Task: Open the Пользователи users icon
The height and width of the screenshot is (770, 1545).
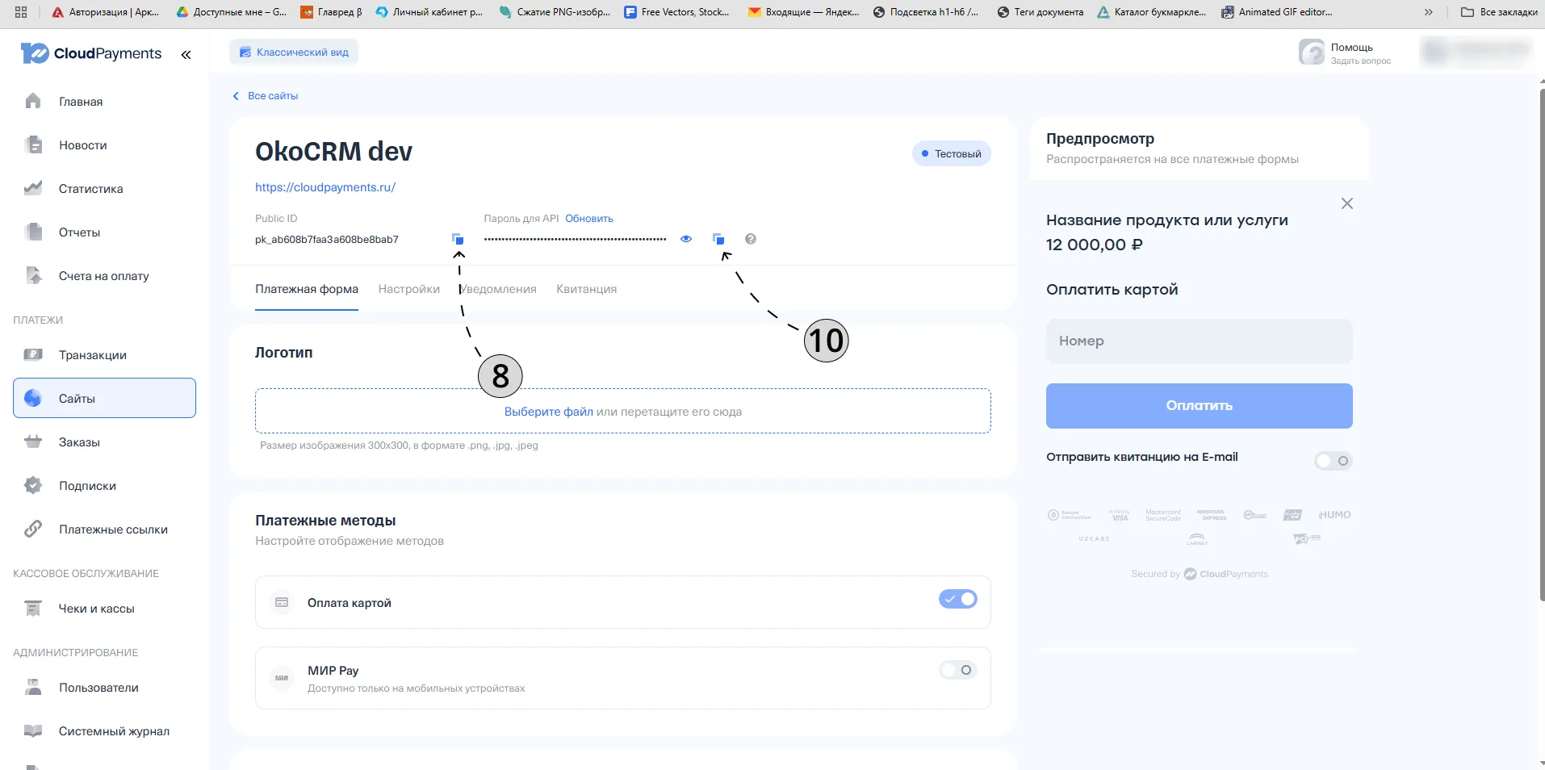Action: pyautogui.click(x=33, y=687)
